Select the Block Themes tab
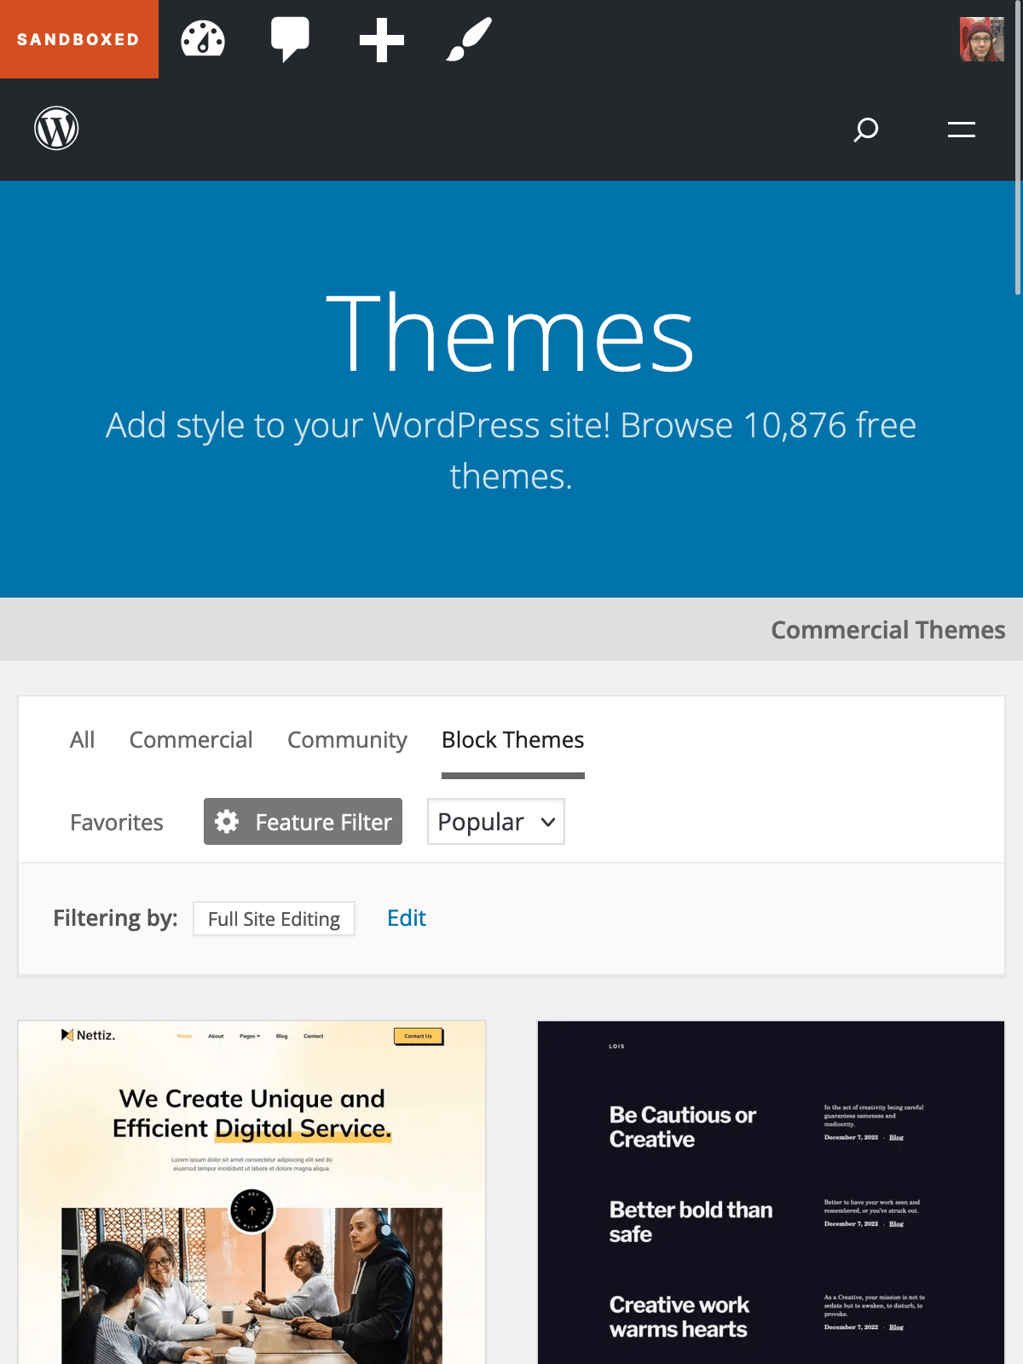This screenshot has height=1364, width=1023. coord(513,740)
